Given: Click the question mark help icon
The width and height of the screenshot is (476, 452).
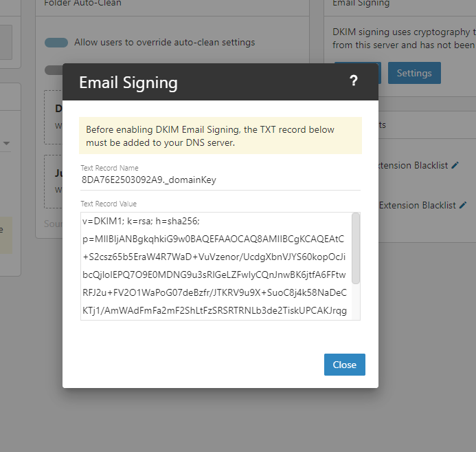Looking at the screenshot, I should tap(354, 81).
